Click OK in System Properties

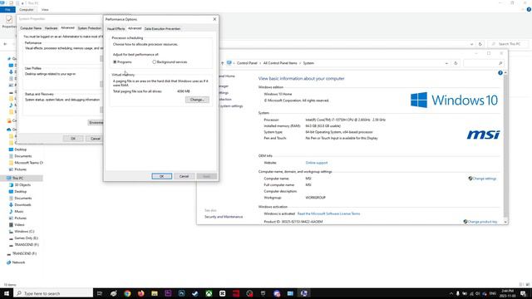click(x=73, y=139)
